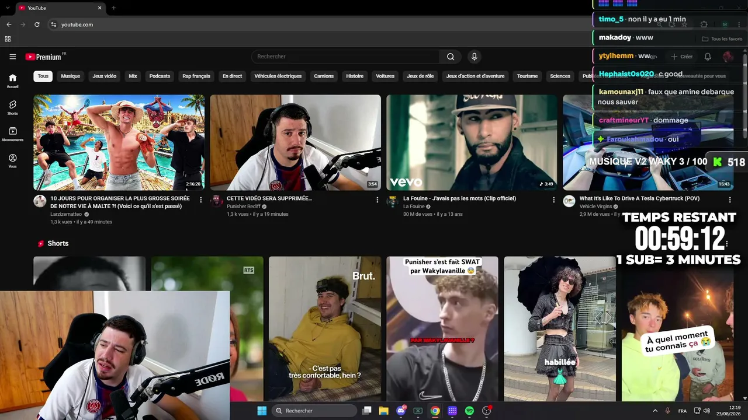The height and width of the screenshot is (420, 748).
Task: Open a new browser tab
Action: click(x=113, y=8)
